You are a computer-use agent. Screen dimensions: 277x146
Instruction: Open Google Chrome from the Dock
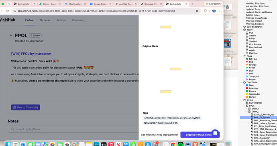[x=173, y=144]
